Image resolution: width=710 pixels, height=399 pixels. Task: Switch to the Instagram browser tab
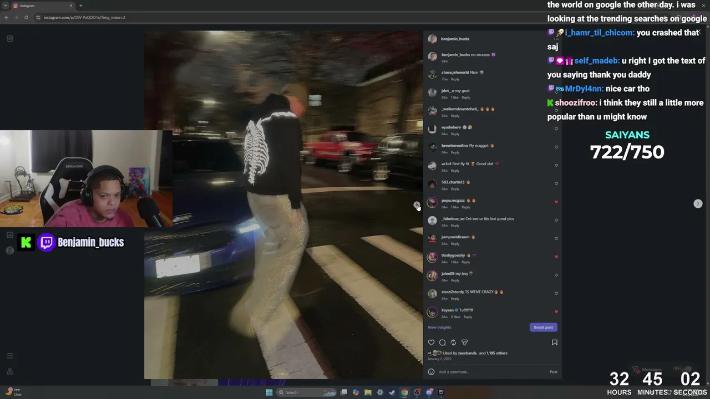click(43, 6)
